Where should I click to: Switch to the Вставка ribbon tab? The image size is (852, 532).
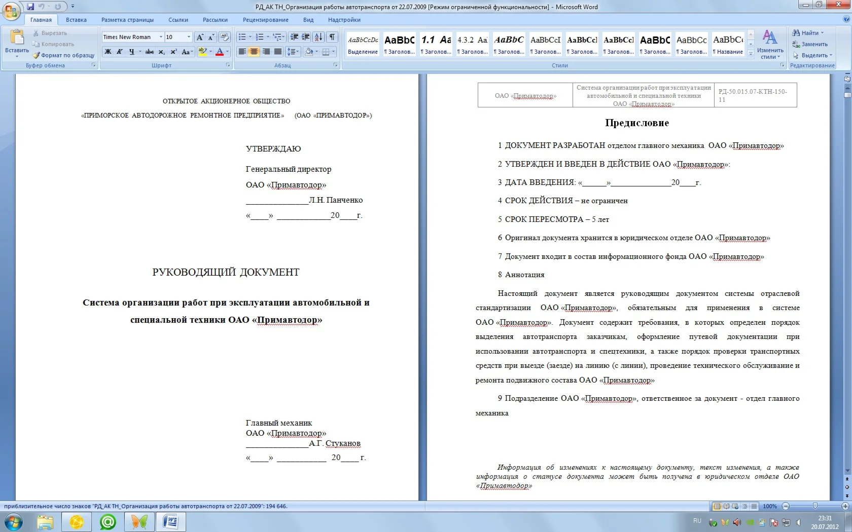click(x=76, y=20)
